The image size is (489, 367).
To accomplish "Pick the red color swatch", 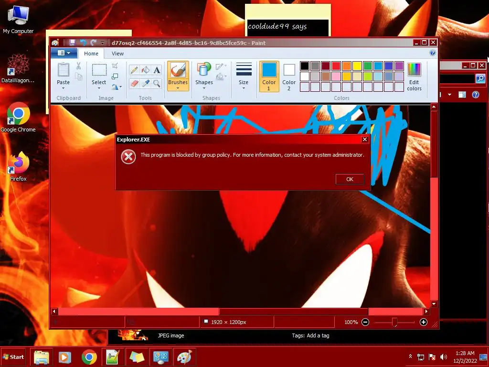I will (x=336, y=66).
